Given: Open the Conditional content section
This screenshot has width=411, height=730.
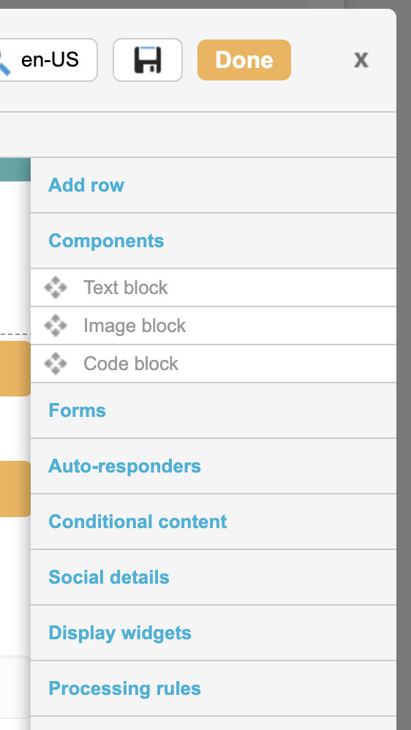Looking at the screenshot, I should click(x=214, y=522).
